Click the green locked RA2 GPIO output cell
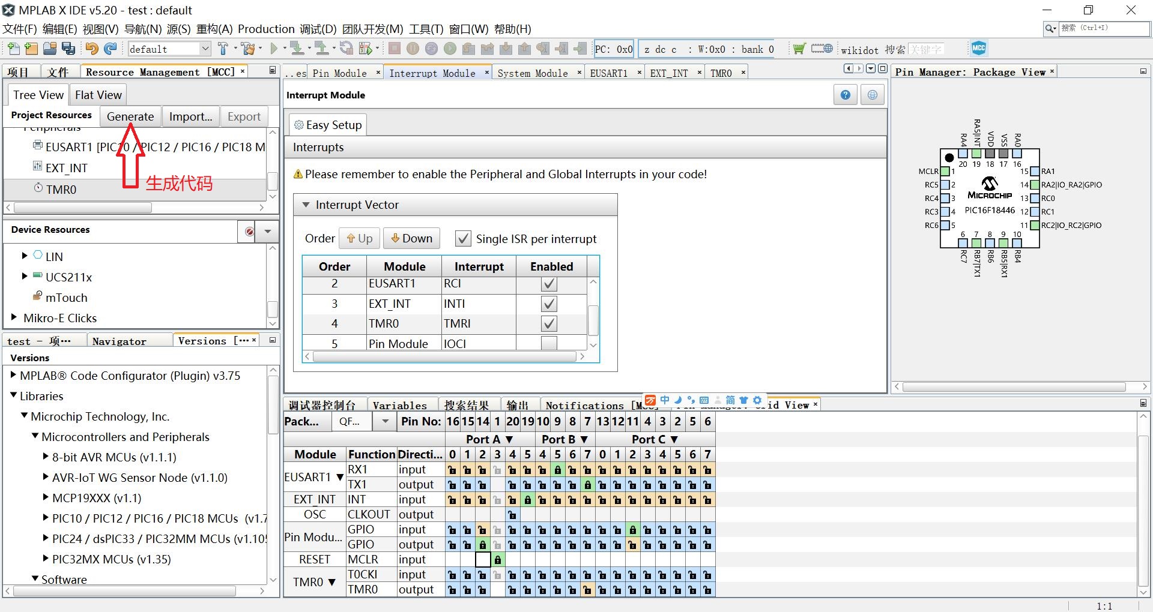This screenshot has width=1153, height=612. pos(482,545)
